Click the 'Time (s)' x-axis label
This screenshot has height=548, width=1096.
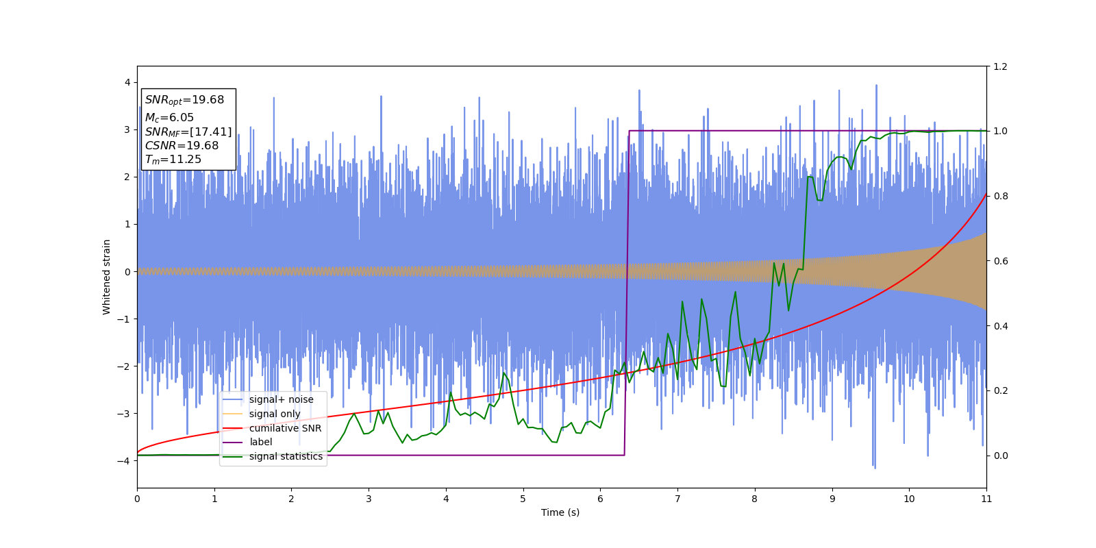point(560,512)
